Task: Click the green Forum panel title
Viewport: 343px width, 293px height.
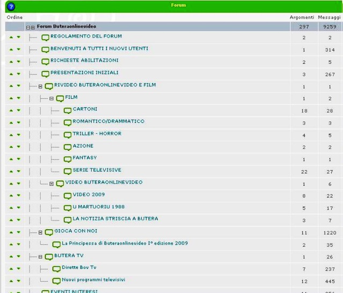Action: pyautogui.click(x=178, y=5)
